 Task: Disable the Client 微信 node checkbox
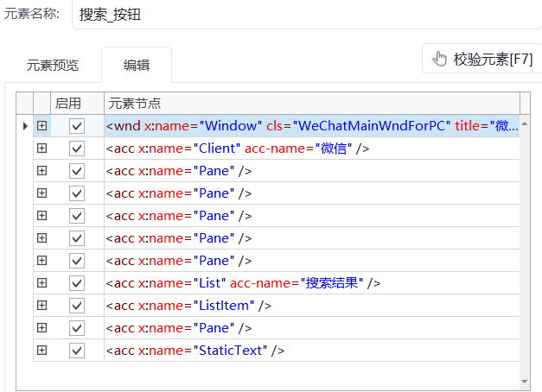[77, 149]
